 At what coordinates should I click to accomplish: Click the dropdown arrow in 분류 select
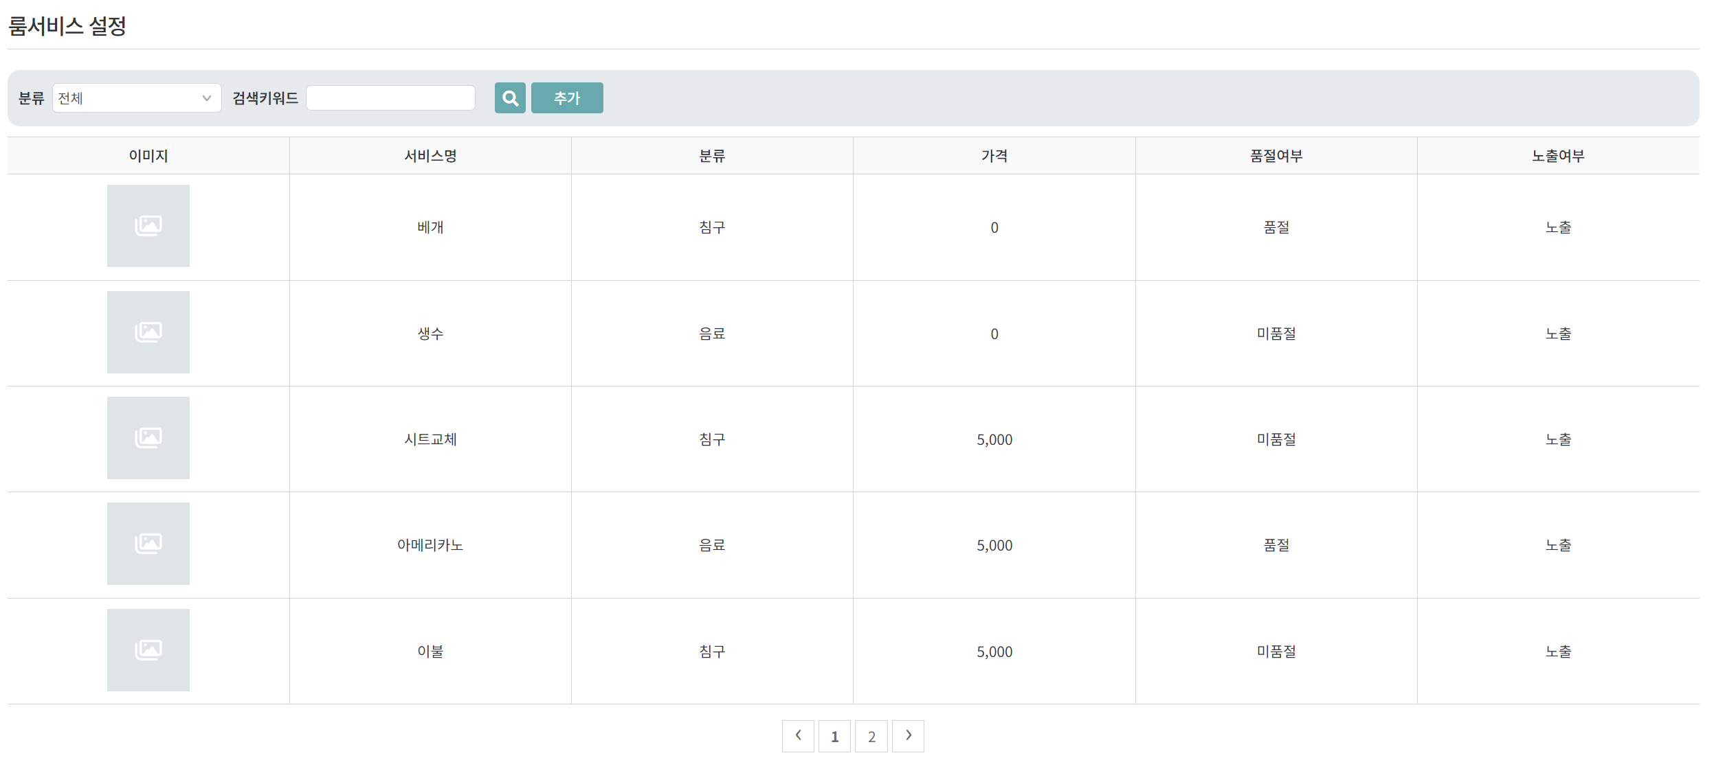[x=206, y=98]
